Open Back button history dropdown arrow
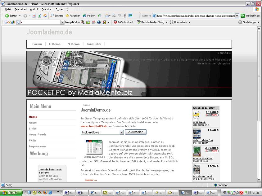Screen dimensions: 262x196 point(20,16)
